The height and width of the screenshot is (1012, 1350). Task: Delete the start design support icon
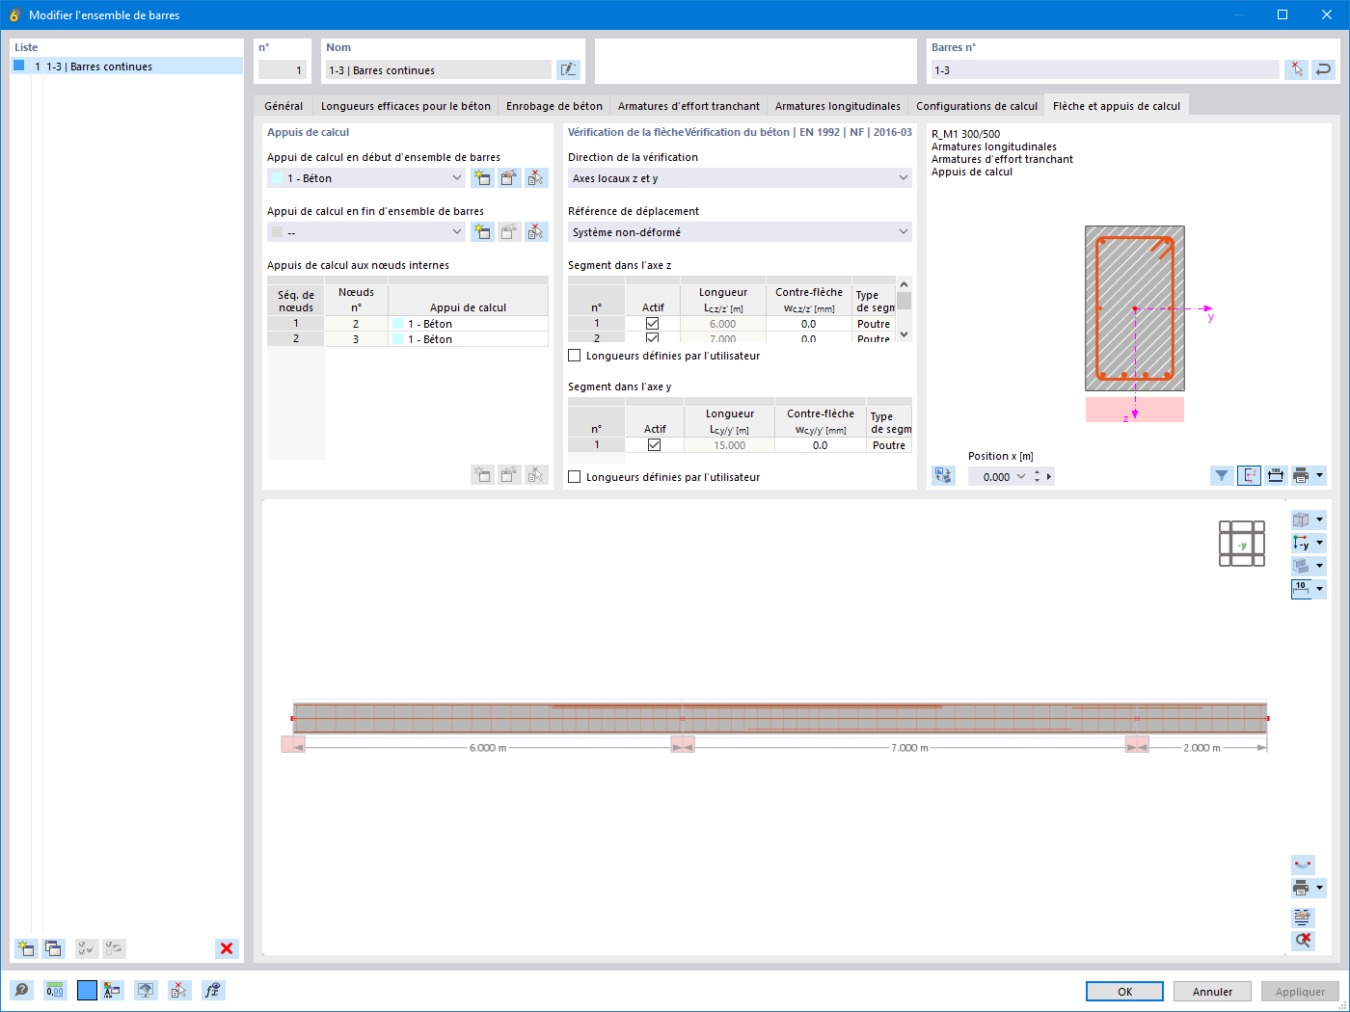click(x=536, y=178)
